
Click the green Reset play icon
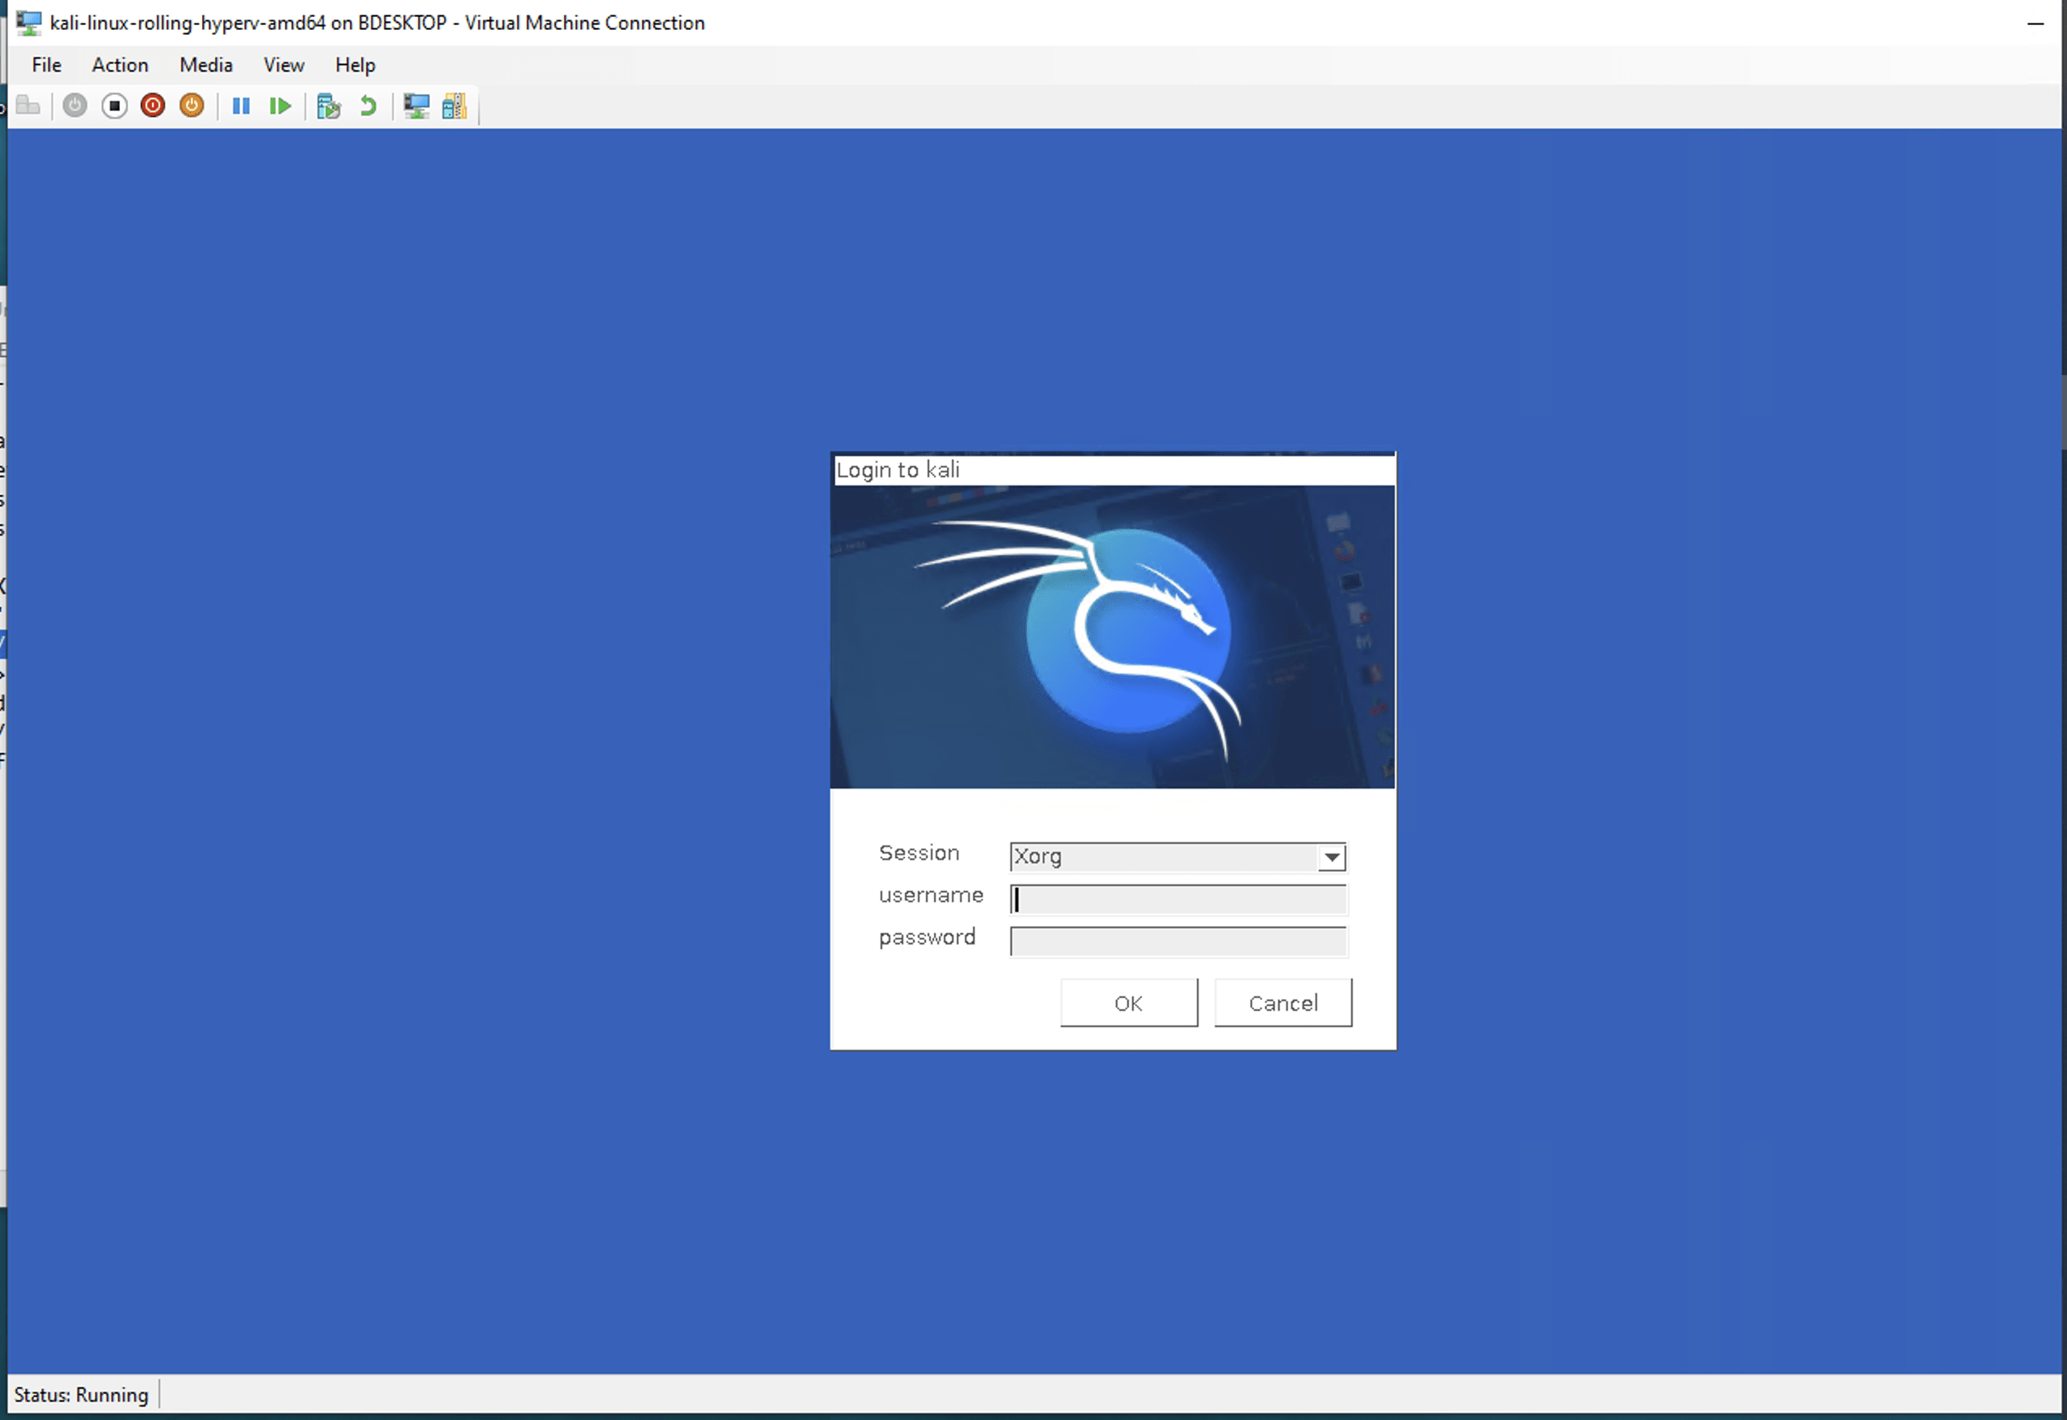click(x=280, y=105)
